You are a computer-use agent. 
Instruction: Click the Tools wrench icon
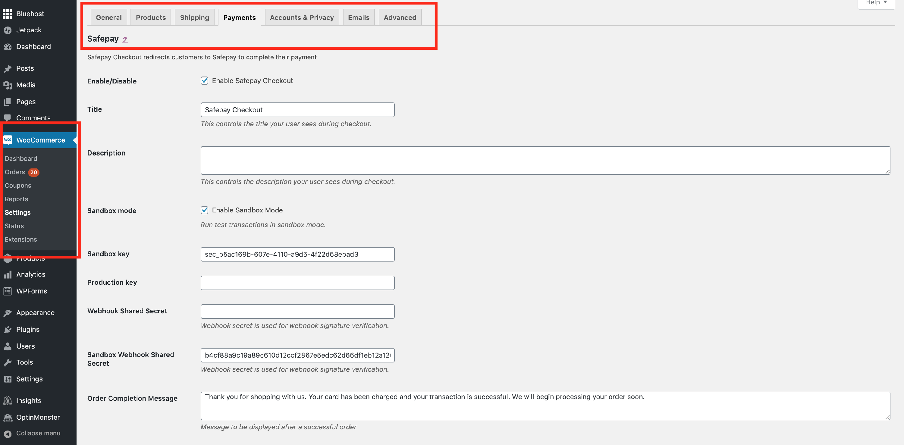tap(7, 362)
